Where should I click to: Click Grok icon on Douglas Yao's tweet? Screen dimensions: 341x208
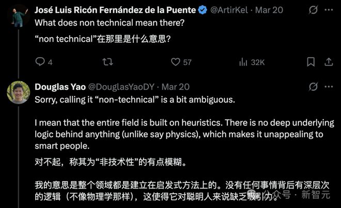pos(313,86)
